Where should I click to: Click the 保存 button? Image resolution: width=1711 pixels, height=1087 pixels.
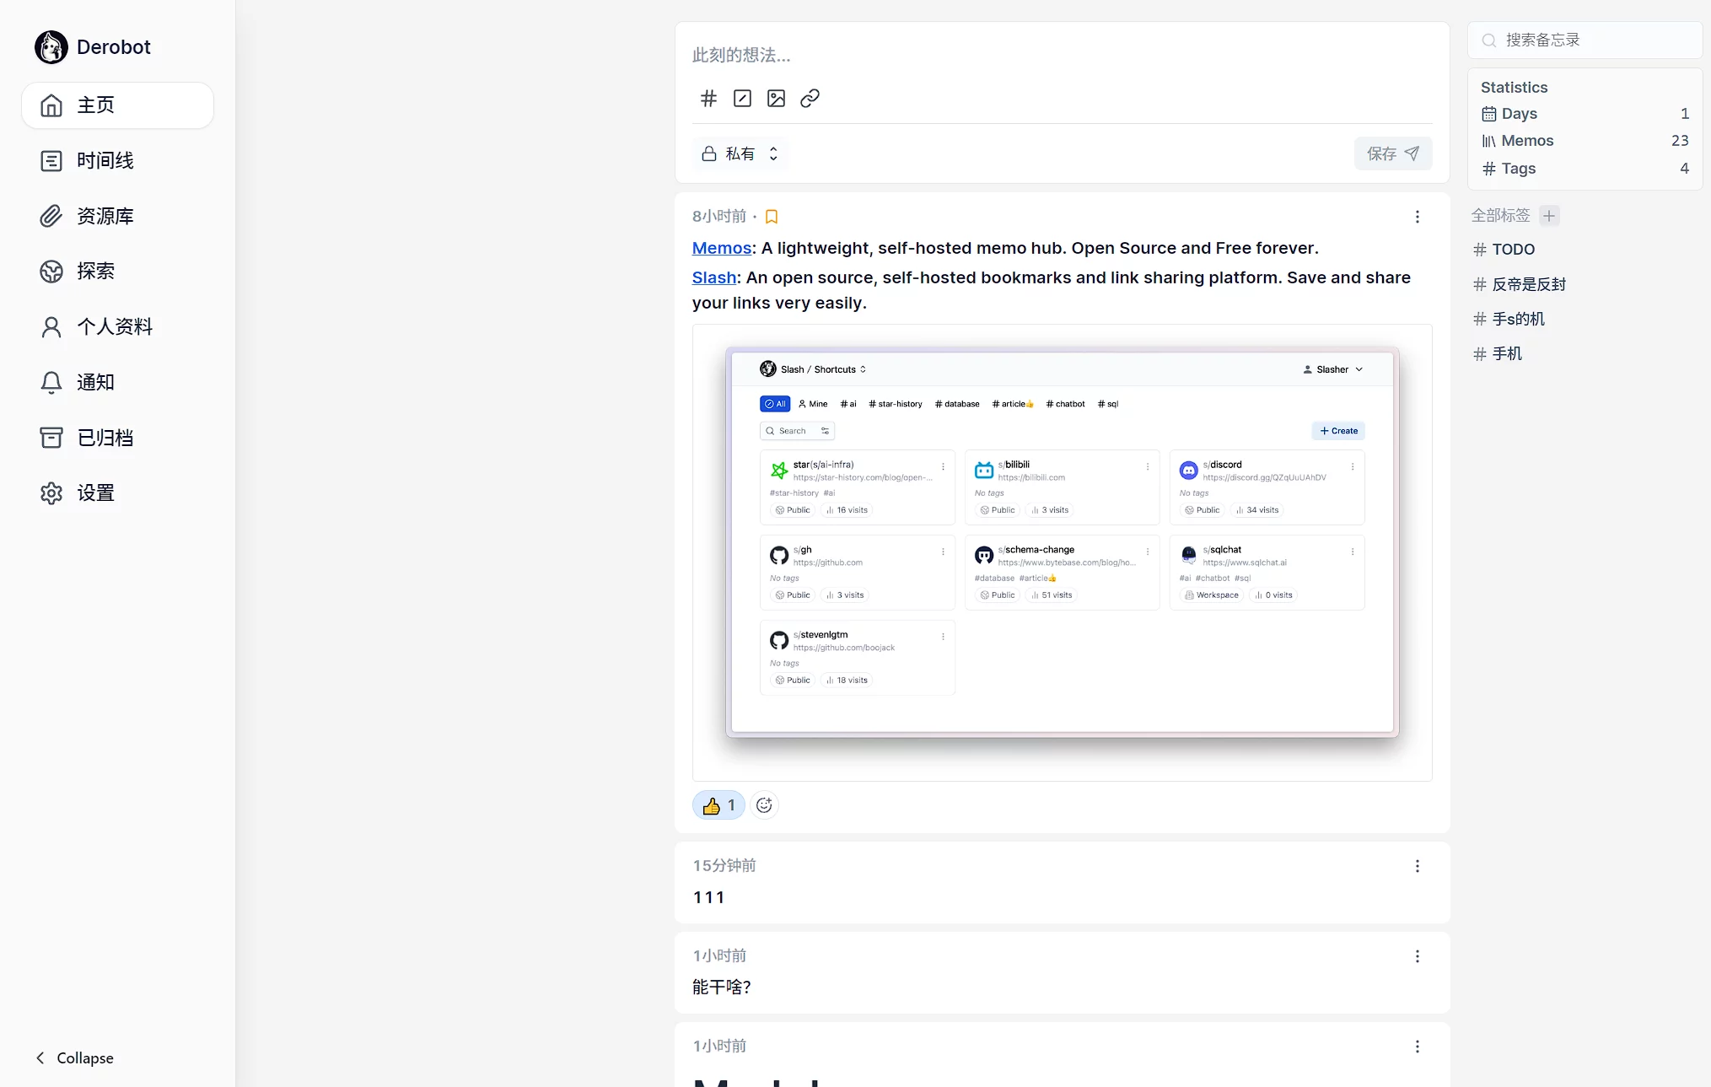[x=1392, y=153]
